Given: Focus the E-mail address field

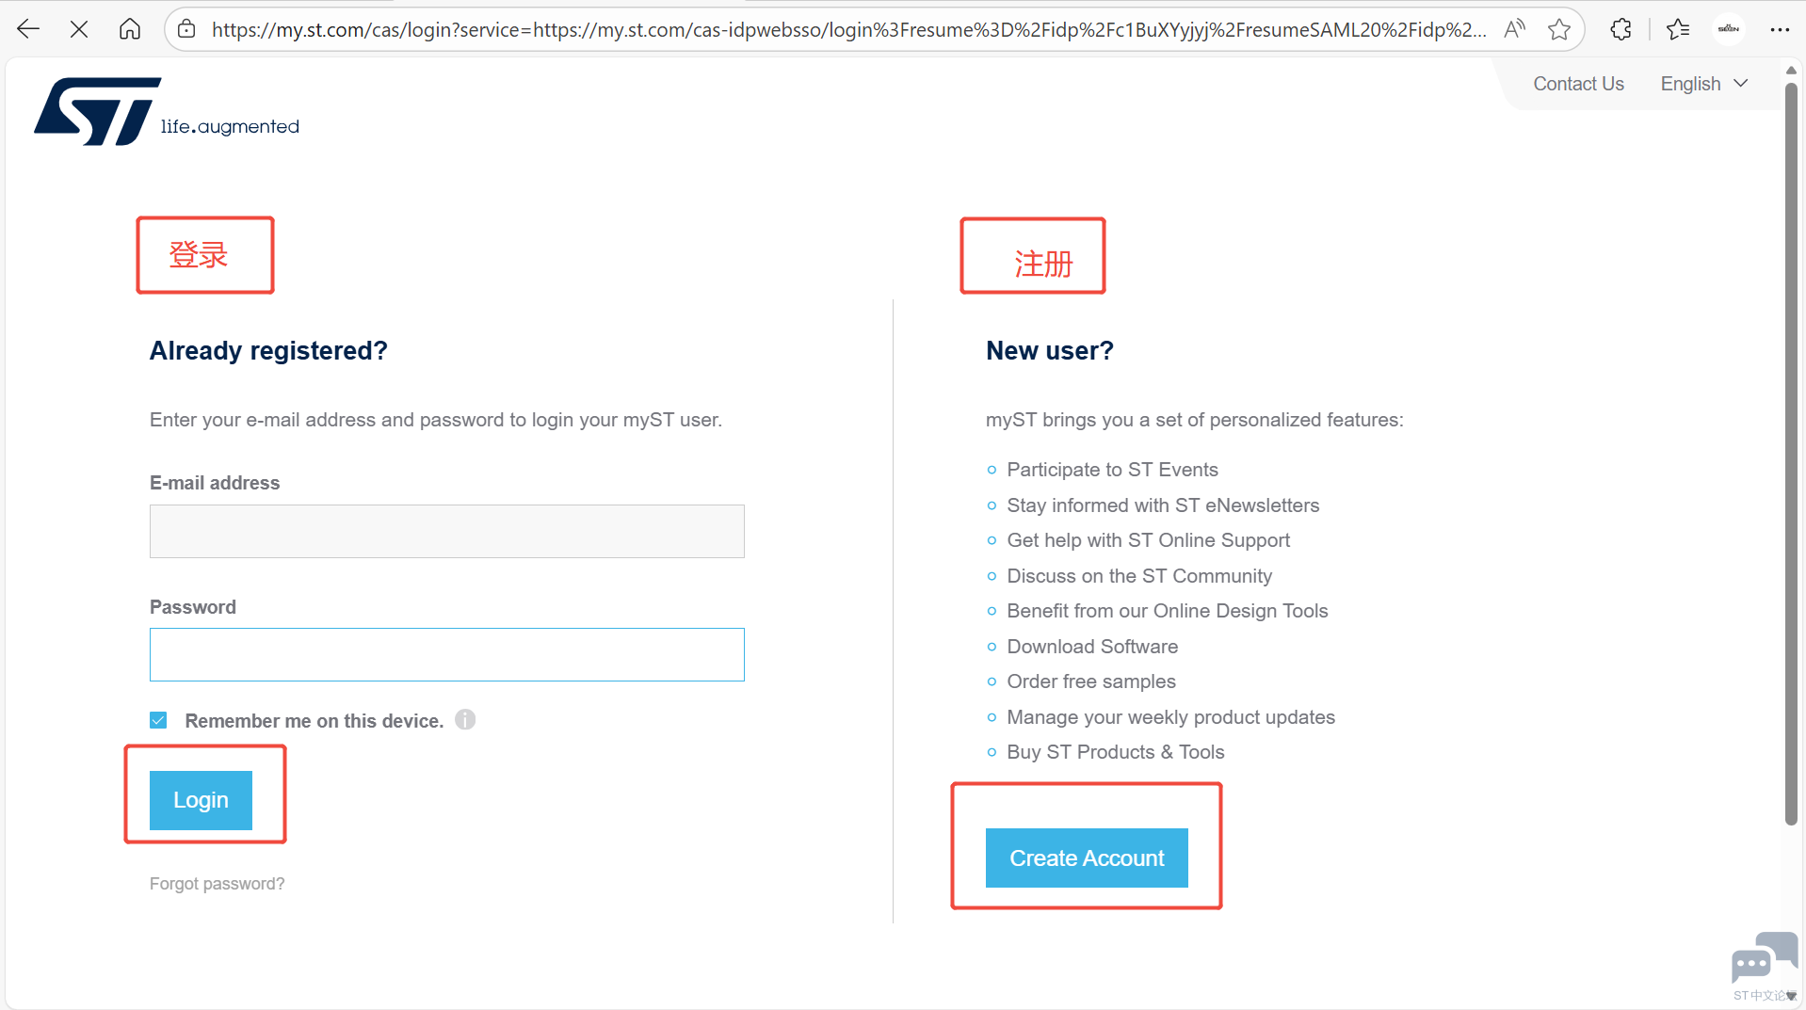Looking at the screenshot, I should click(x=447, y=531).
